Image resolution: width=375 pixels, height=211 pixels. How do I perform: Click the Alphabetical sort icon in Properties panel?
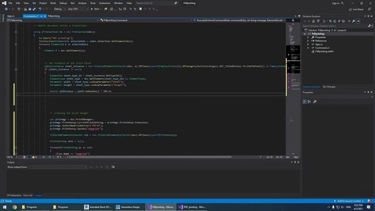309,101
